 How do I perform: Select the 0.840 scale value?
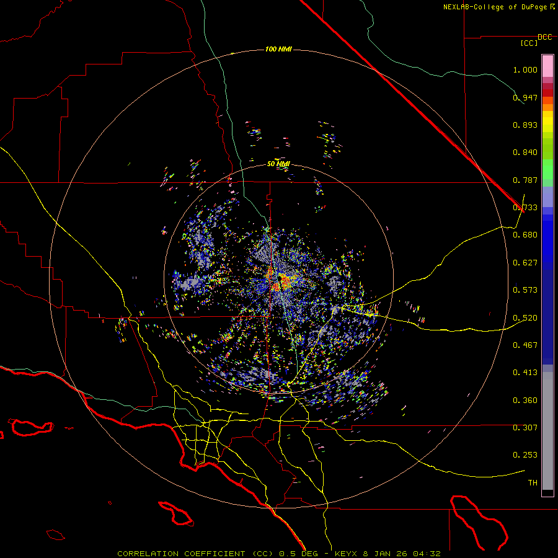coord(525,153)
